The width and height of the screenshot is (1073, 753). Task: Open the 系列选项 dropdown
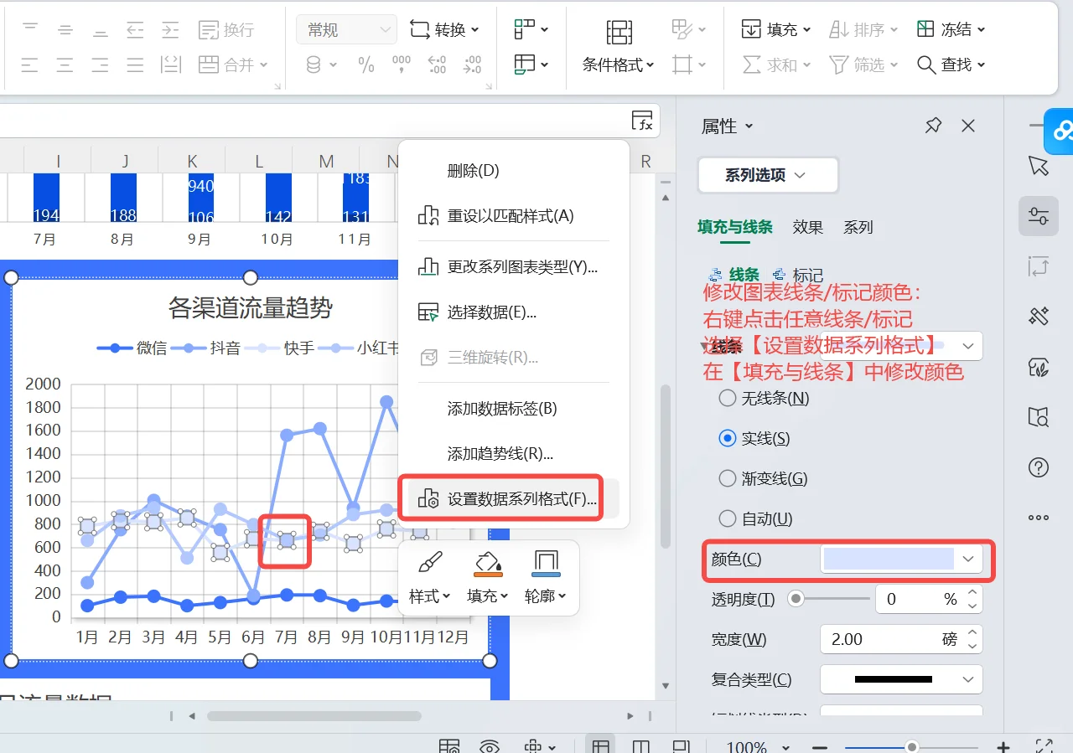767,175
